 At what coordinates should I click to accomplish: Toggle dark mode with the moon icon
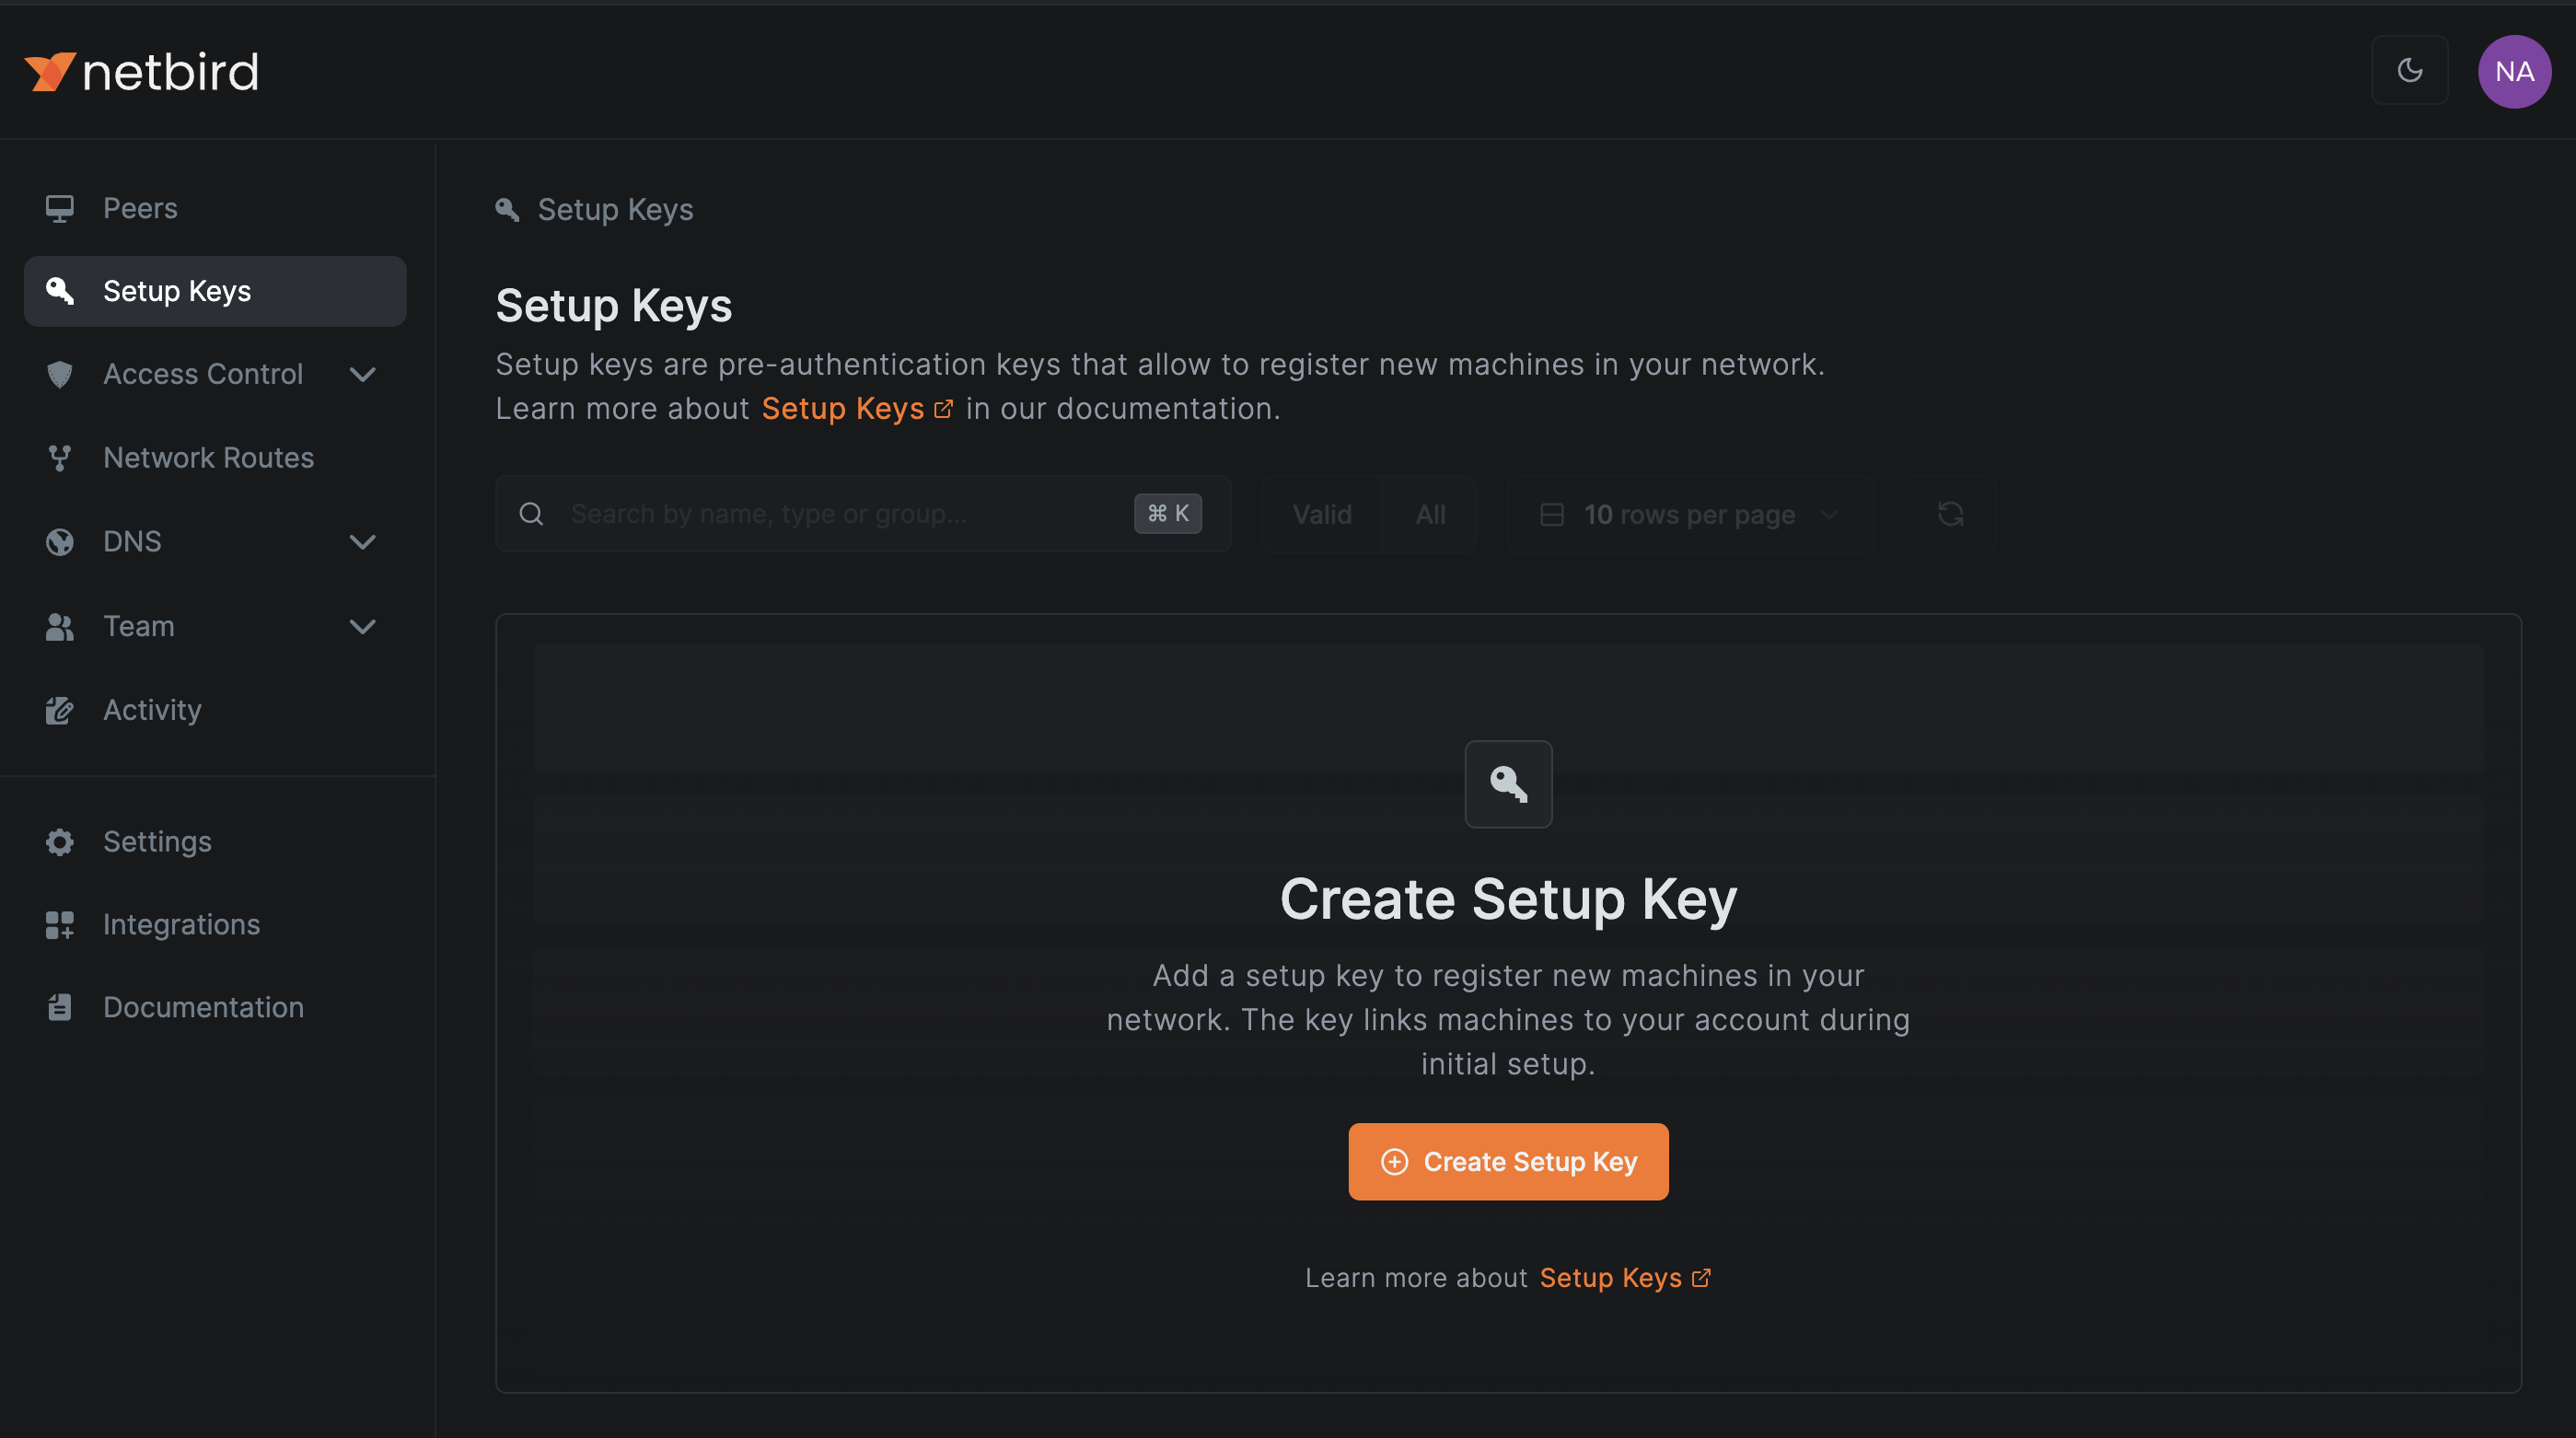click(x=2410, y=70)
